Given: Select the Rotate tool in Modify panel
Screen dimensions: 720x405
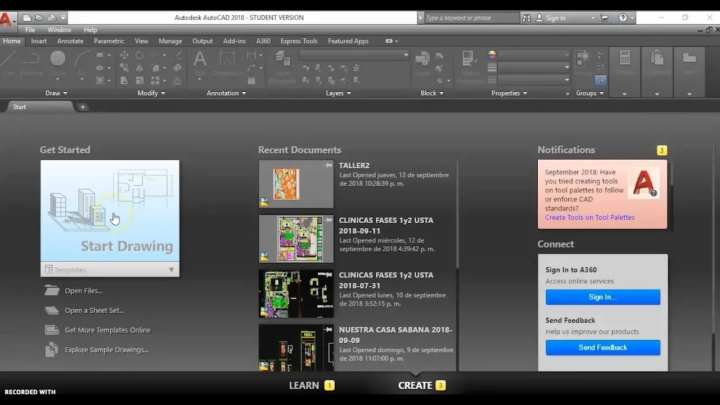Looking at the screenshot, I should (139, 55).
